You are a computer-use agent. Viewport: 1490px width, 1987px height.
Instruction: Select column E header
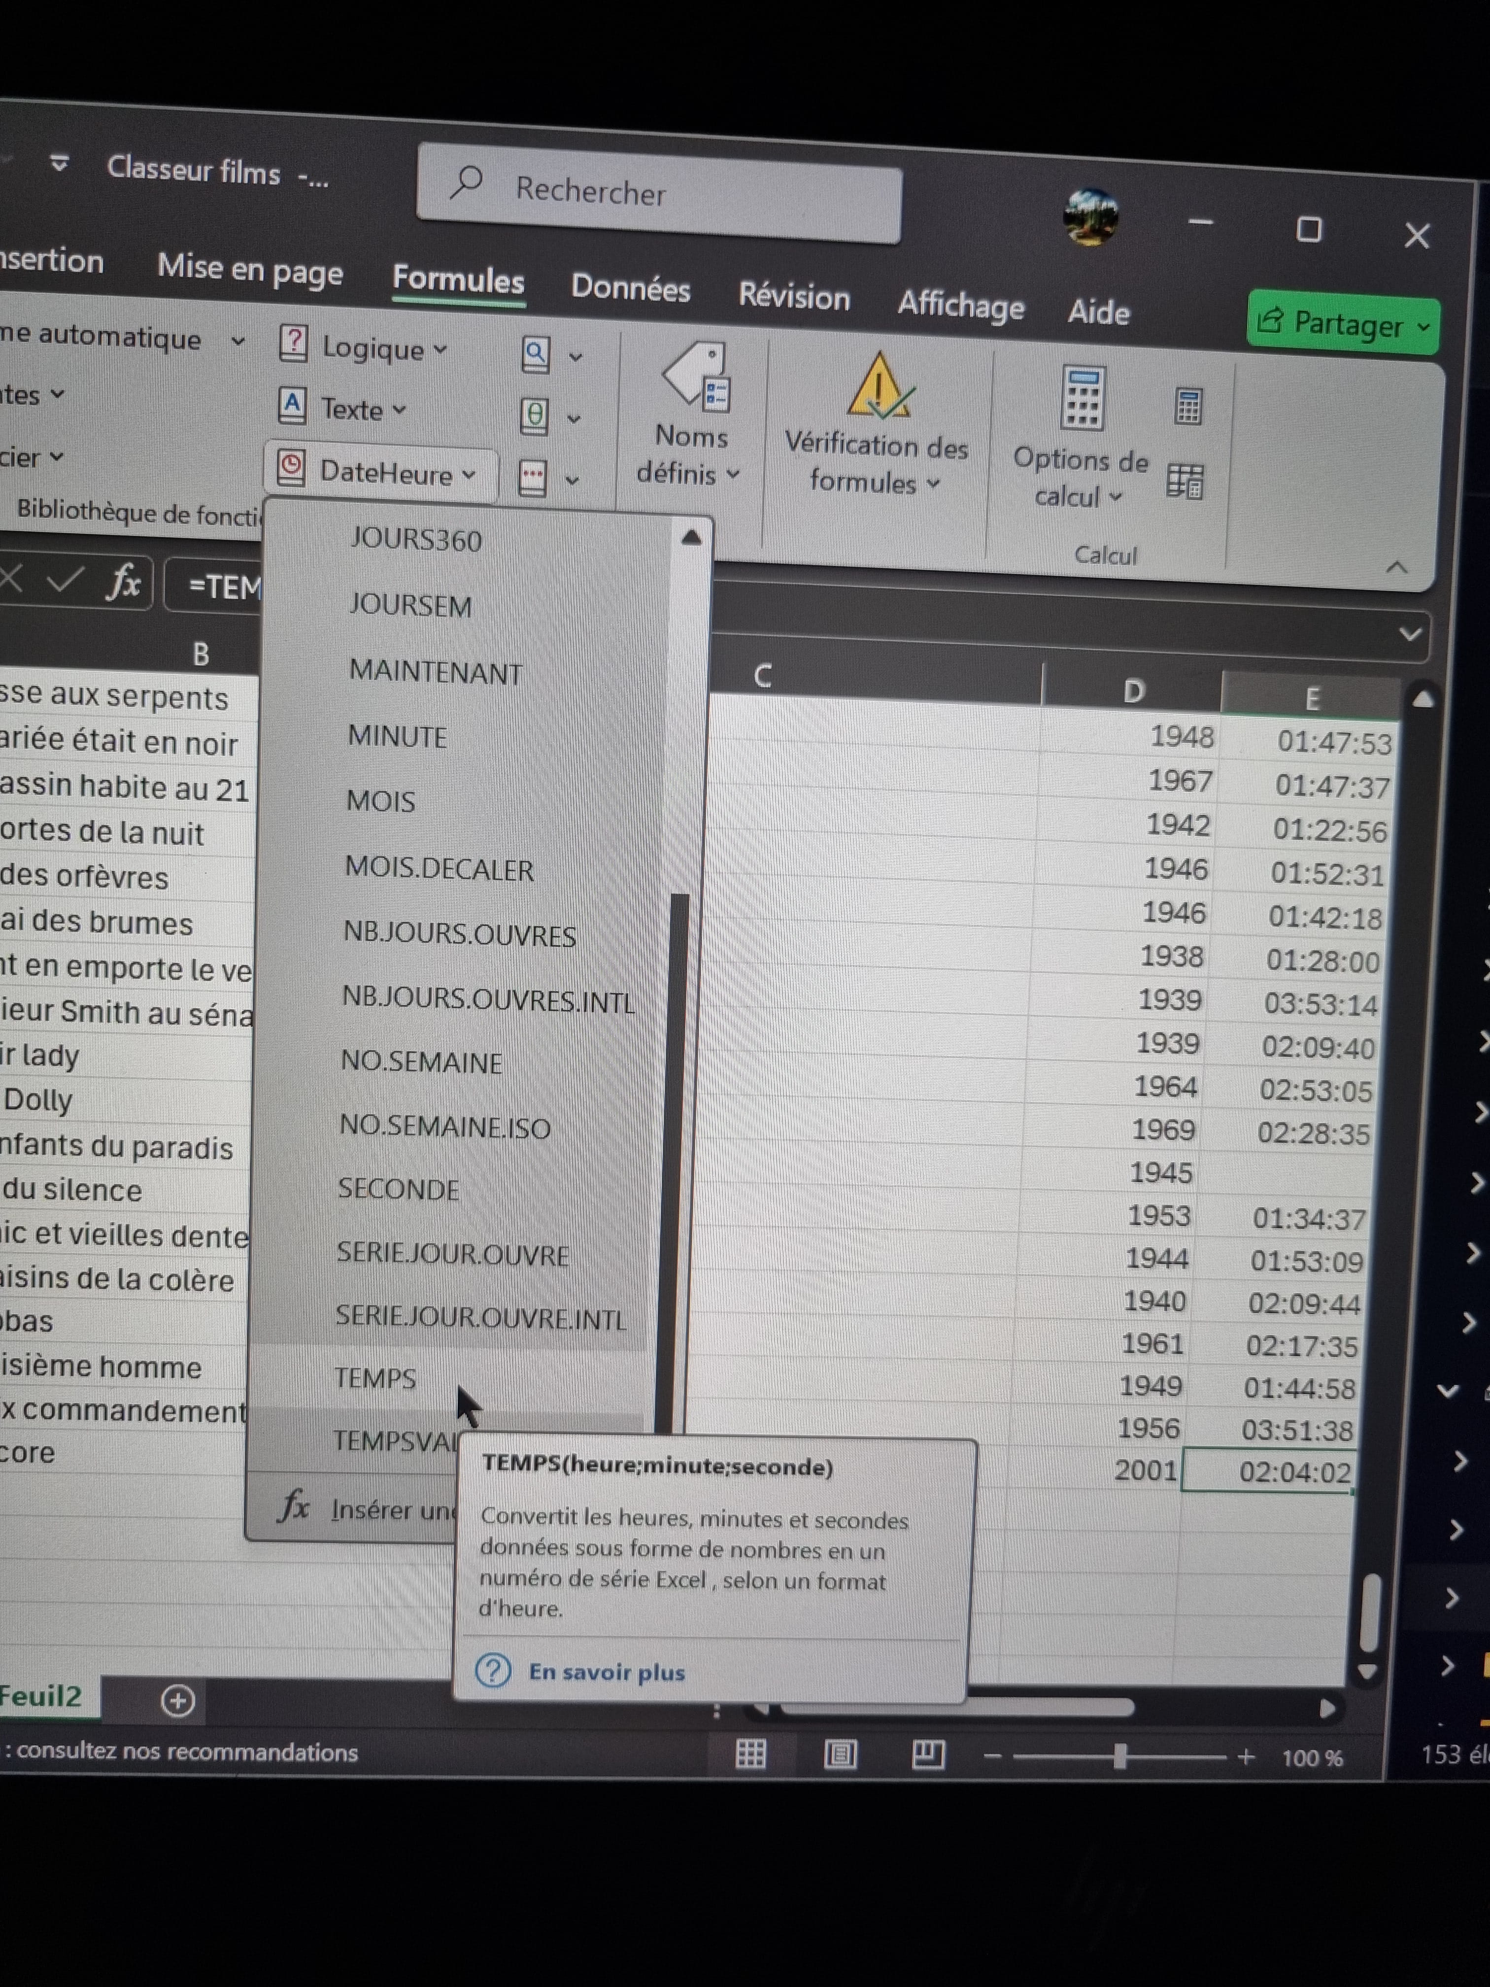click(1311, 698)
